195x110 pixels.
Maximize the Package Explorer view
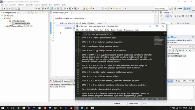(46, 12)
